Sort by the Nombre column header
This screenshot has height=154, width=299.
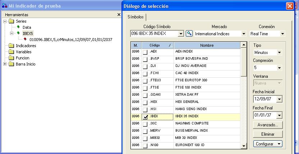click(x=207, y=45)
